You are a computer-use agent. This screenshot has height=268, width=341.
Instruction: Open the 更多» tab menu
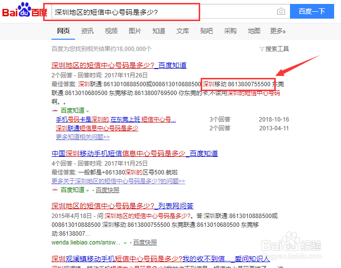278,31
